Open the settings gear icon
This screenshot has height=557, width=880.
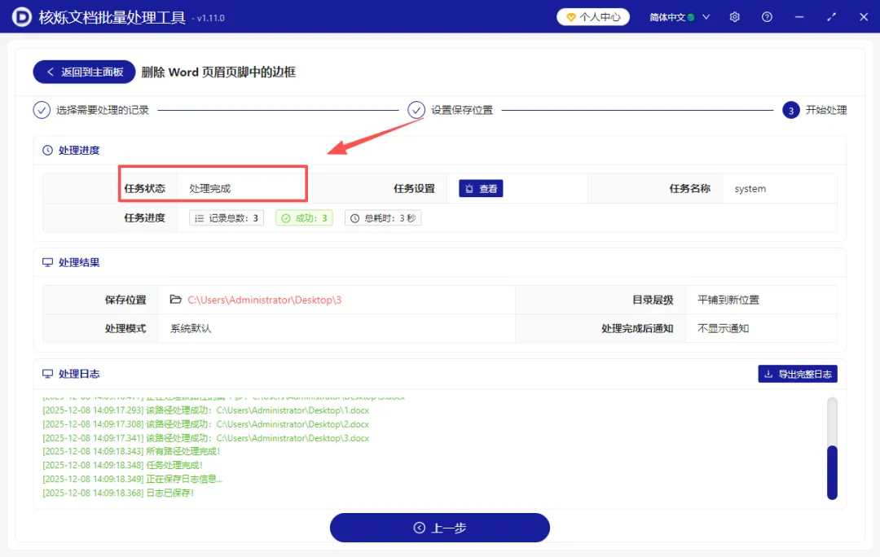click(735, 17)
